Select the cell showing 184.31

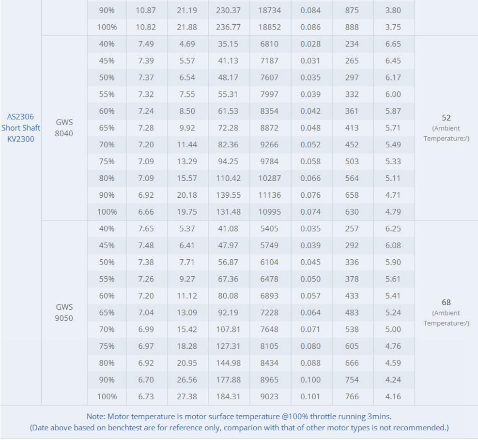point(228,396)
